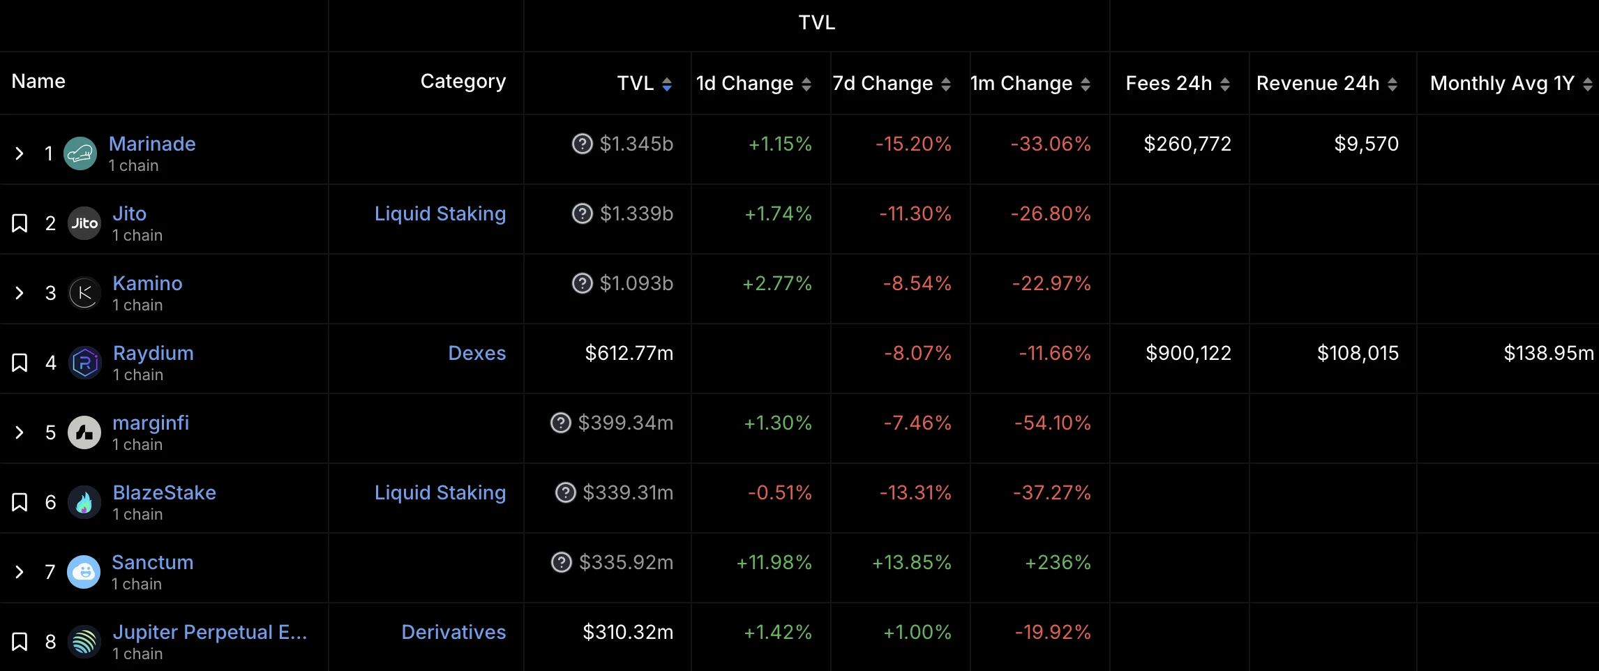The image size is (1599, 671).
Task: Sort by the Fees 24h column
Action: tap(1224, 84)
